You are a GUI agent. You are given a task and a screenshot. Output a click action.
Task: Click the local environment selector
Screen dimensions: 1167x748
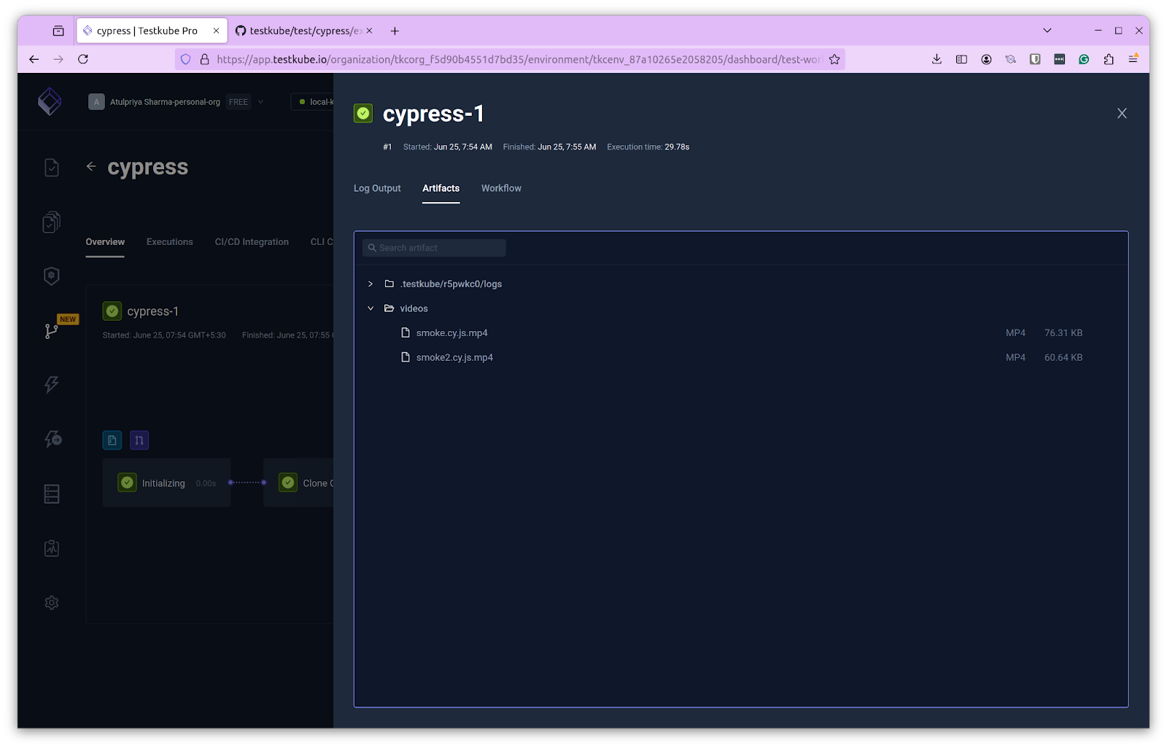(x=314, y=102)
